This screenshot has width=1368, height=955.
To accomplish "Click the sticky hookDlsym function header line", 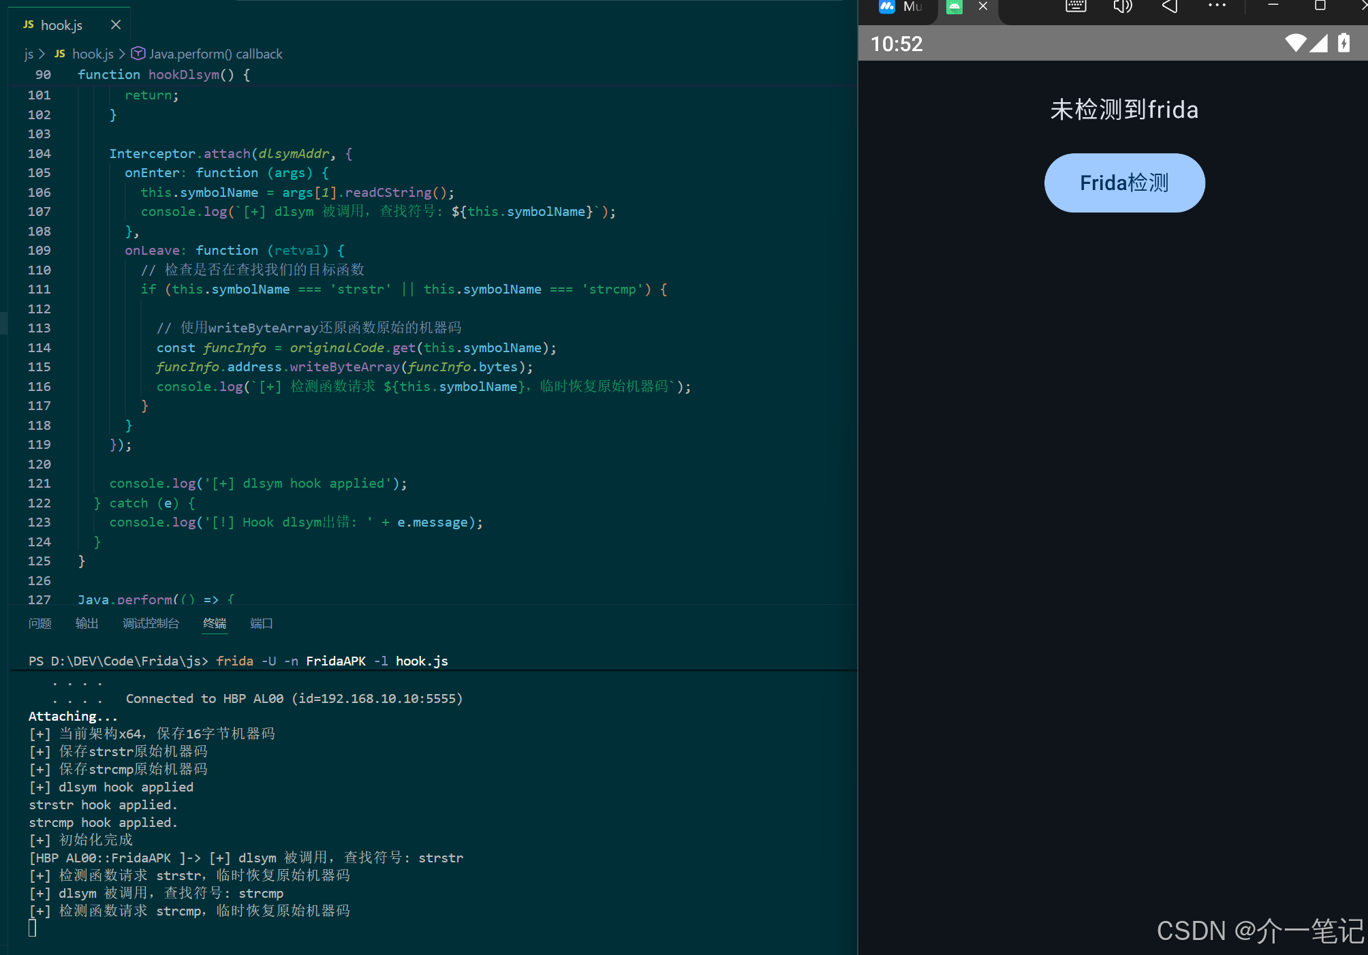I will tap(164, 74).
